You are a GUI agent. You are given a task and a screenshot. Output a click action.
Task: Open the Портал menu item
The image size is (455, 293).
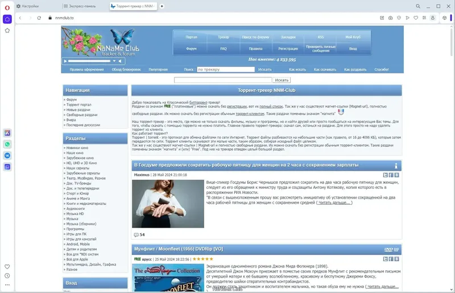(191, 37)
